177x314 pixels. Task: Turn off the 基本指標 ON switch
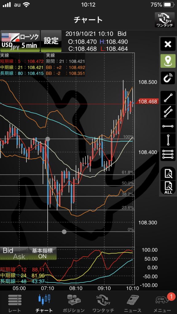point(42,253)
